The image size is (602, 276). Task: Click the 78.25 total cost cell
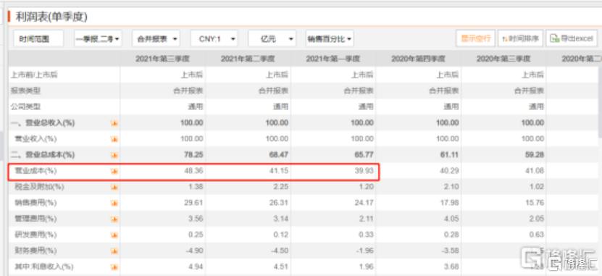pos(194,155)
